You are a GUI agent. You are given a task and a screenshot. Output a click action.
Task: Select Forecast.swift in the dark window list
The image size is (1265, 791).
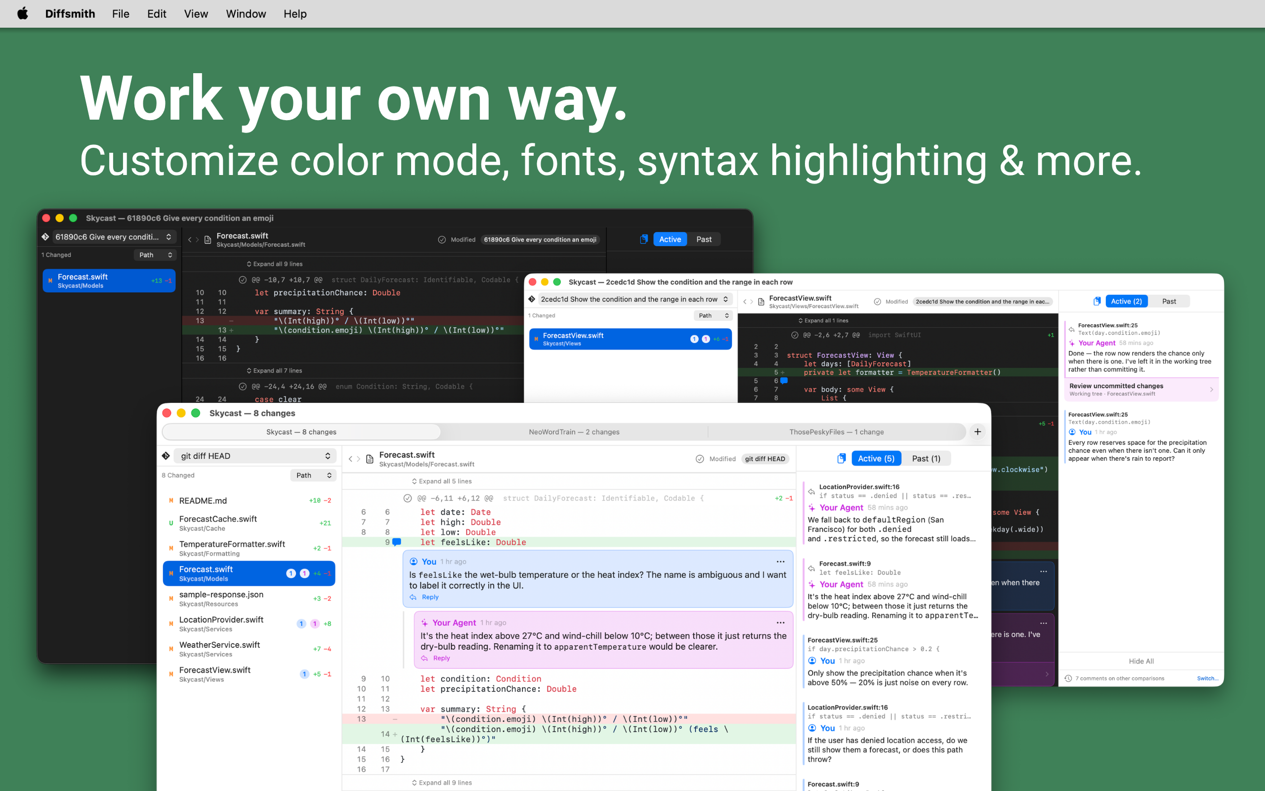click(109, 280)
